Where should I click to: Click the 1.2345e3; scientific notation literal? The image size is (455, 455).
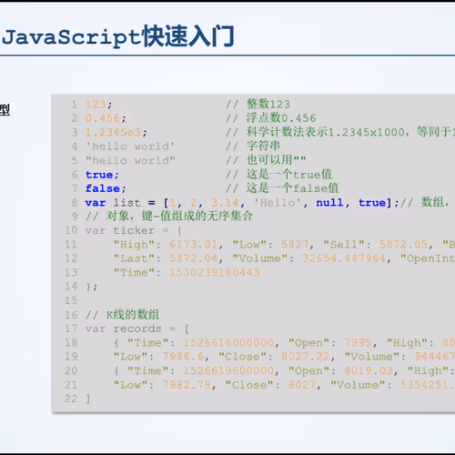tap(116, 133)
